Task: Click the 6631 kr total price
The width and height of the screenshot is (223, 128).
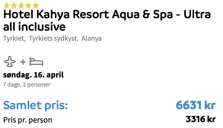Action: (x=196, y=105)
